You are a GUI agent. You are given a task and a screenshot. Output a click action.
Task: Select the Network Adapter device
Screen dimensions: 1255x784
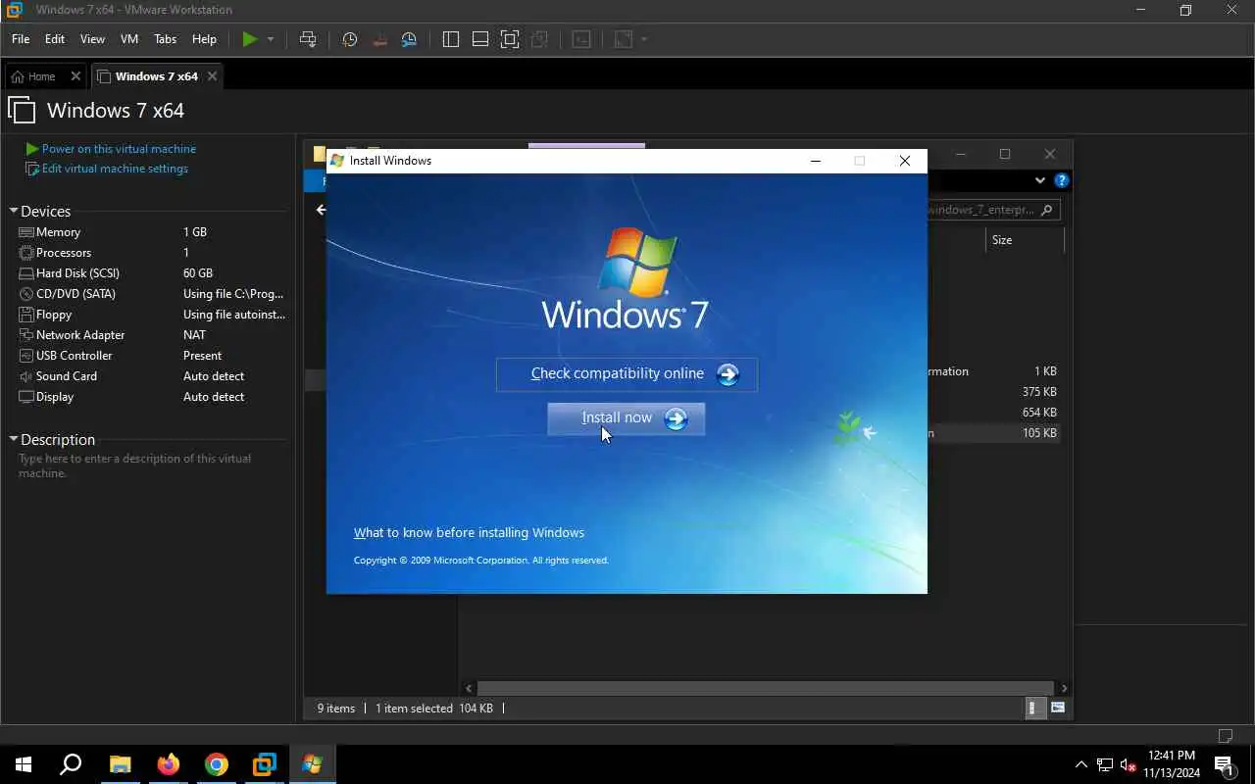pos(152,335)
